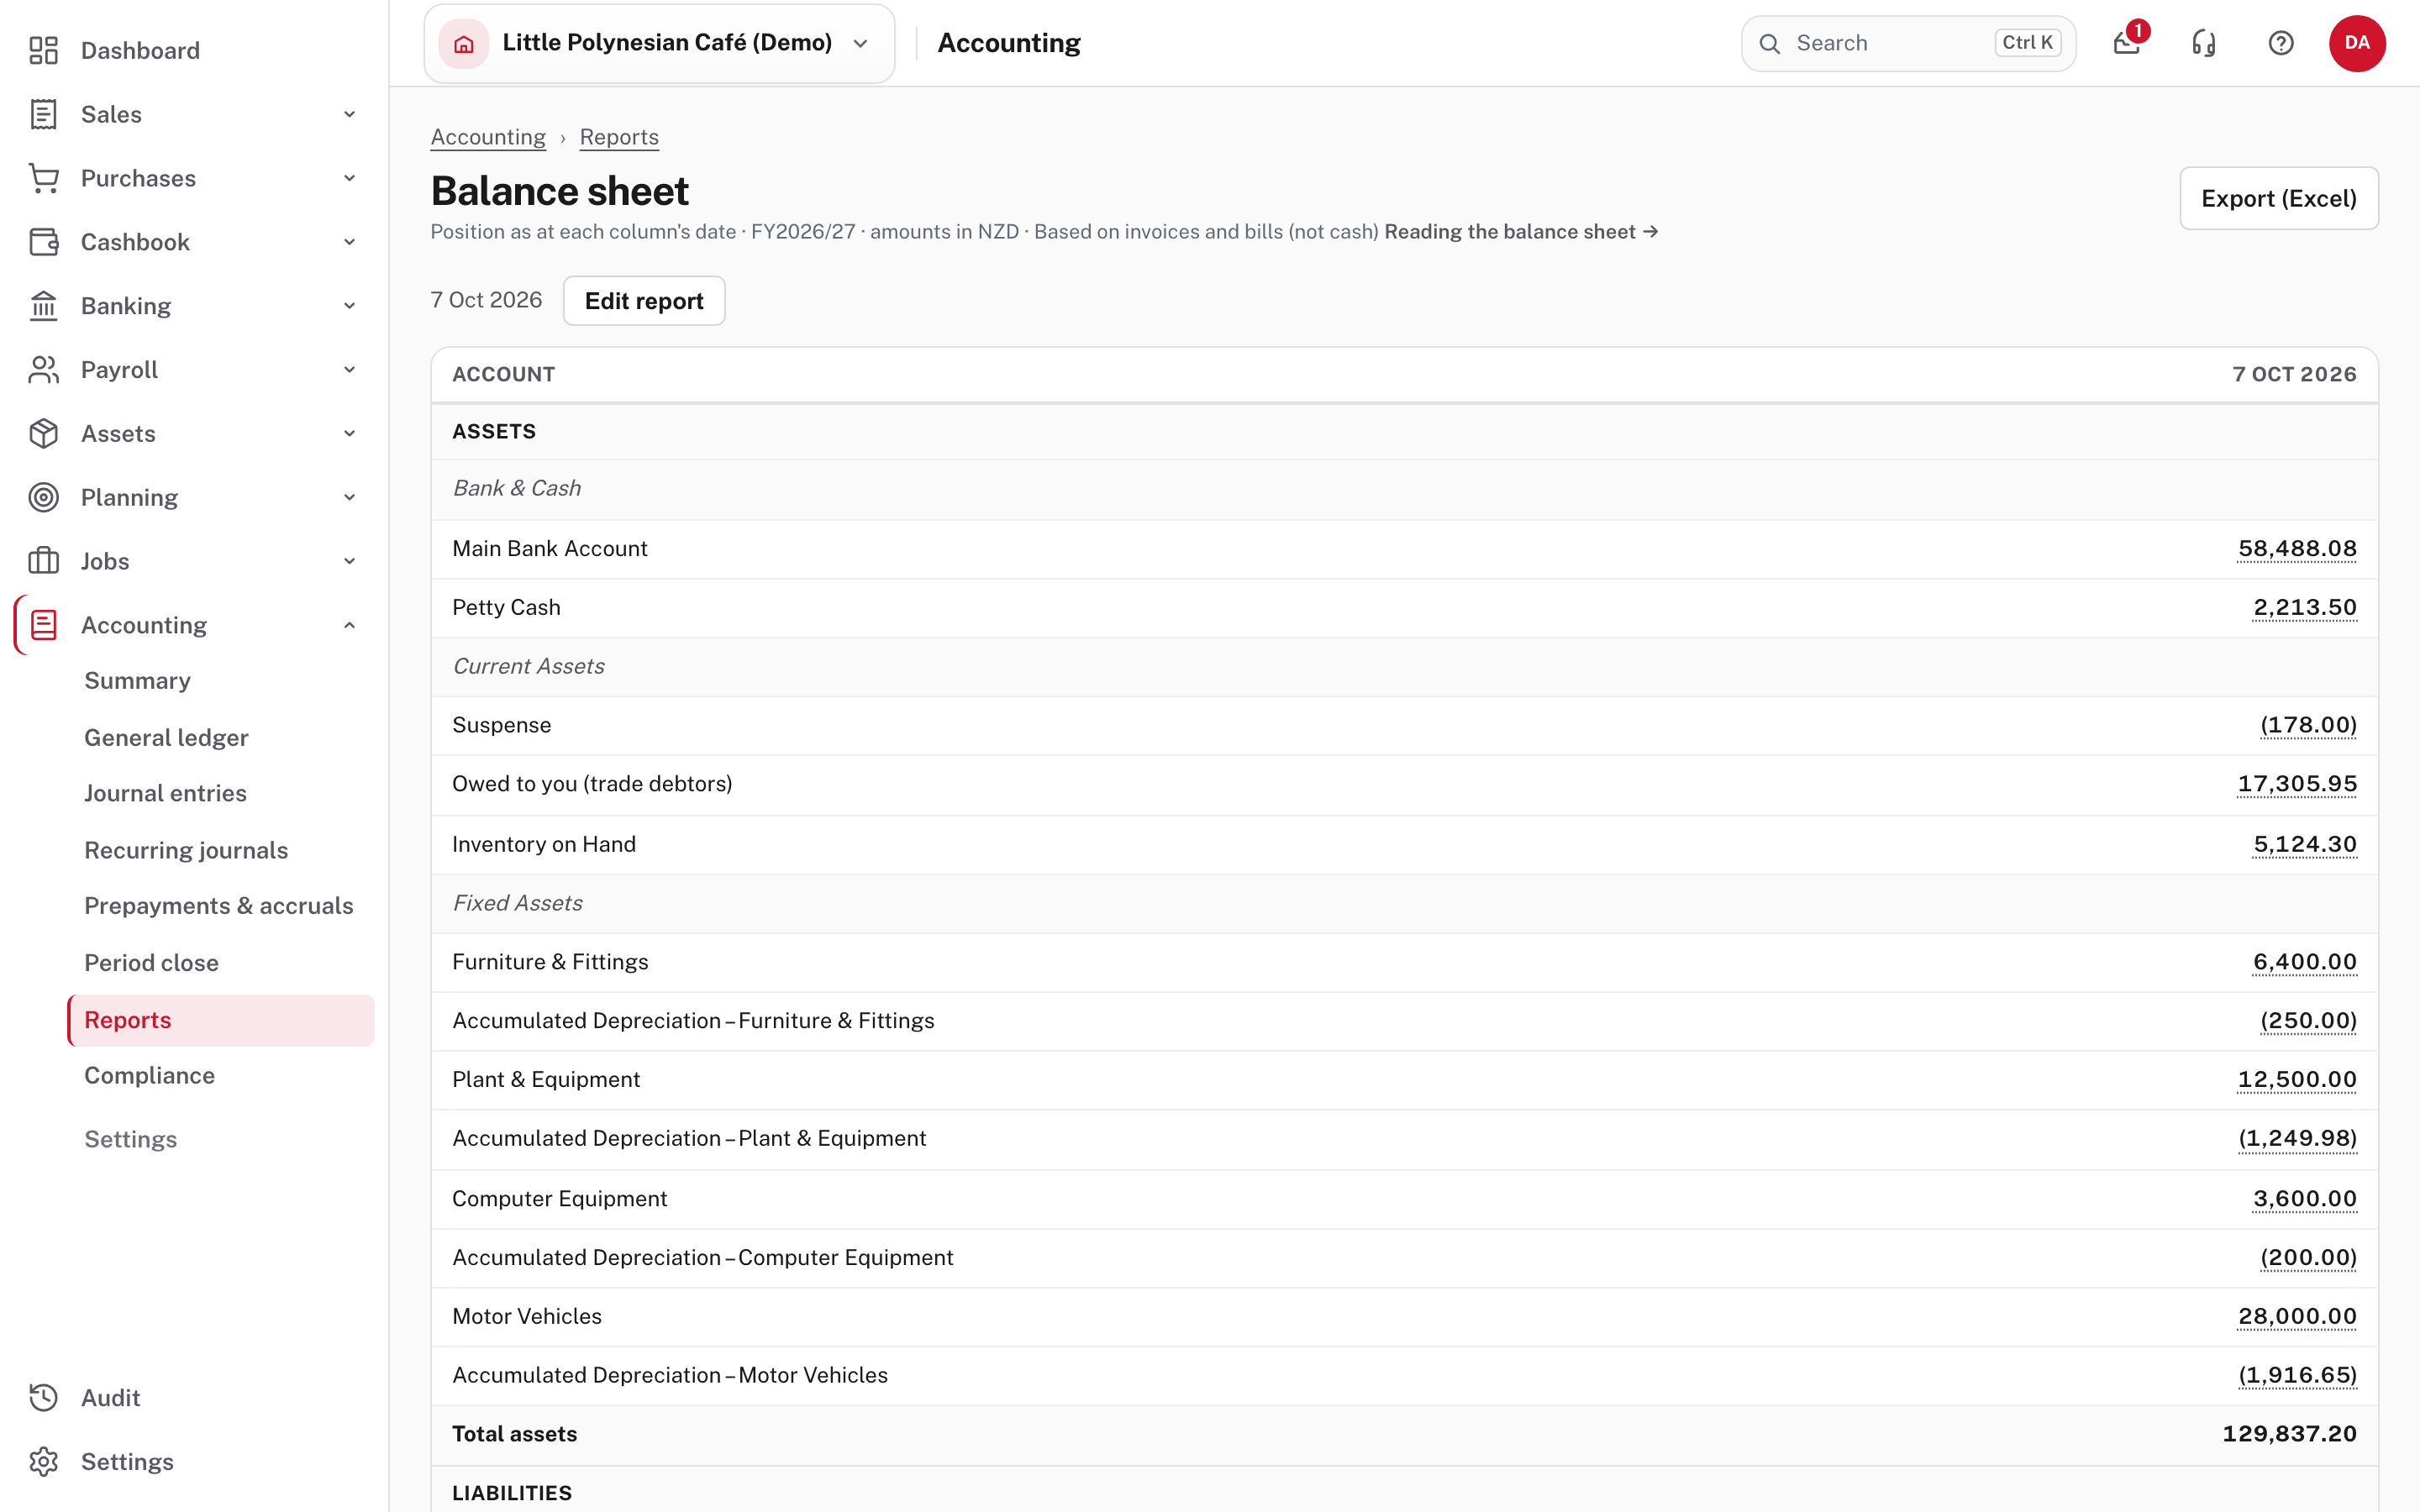Open the Dashboard icon in sidebar
This screenshot has width=2420, height=1512.
43,50
